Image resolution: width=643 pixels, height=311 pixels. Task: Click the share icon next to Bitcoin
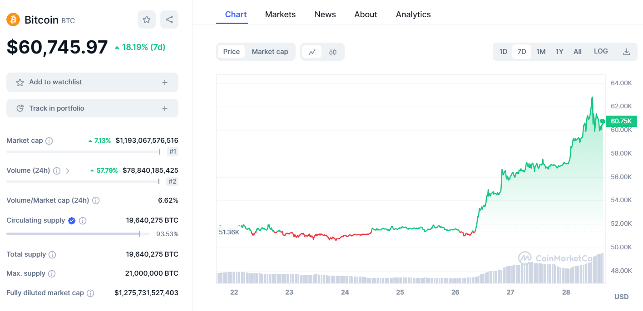click(169, 19)
